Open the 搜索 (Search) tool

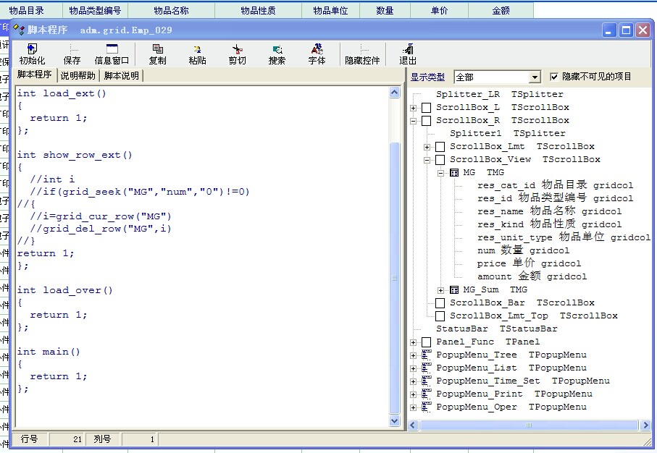tap(277, 54)
